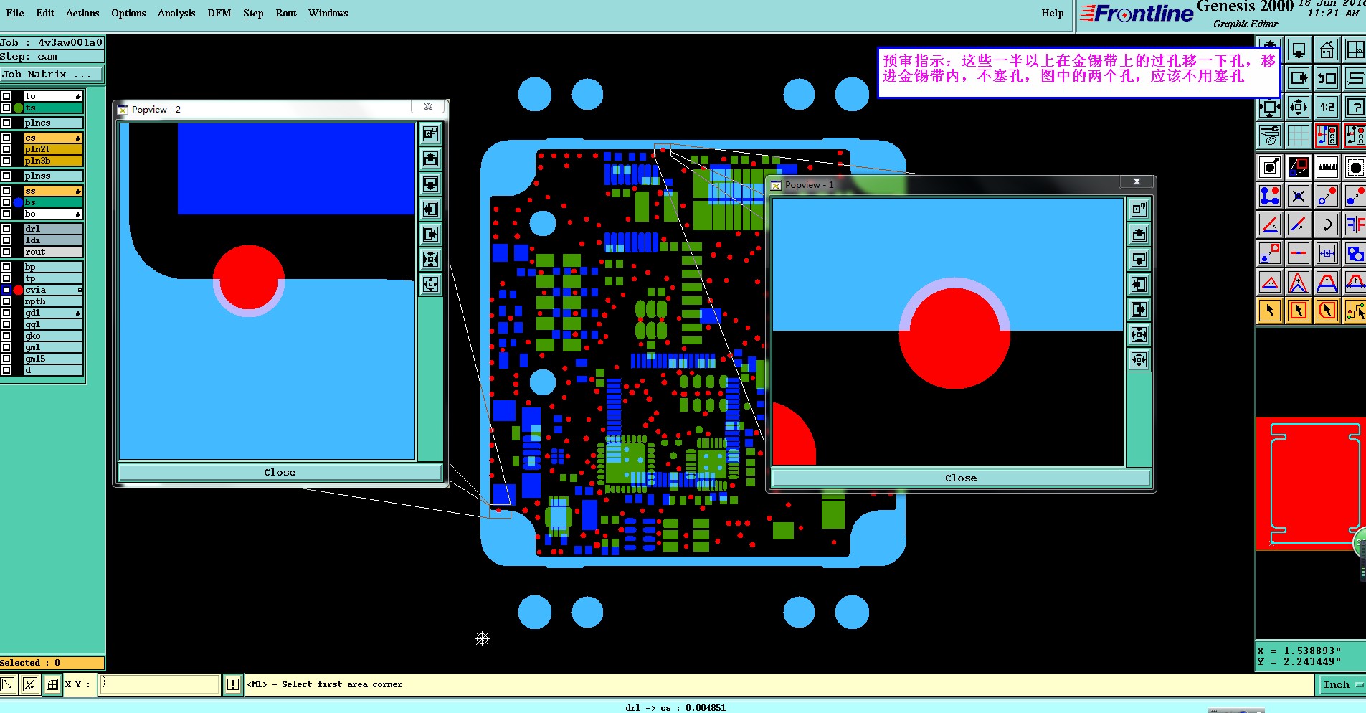1366x713 pixels.
Task: Click Popview 2 pan-left icon
Action: (430, 209)
